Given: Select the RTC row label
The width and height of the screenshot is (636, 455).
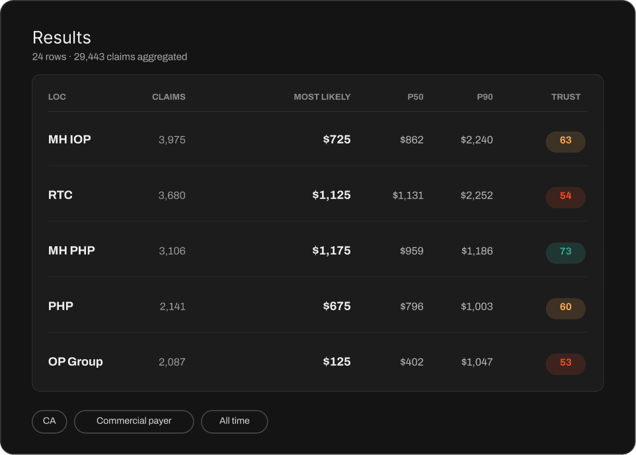Looking at the screenshot, I should click(x=60, y=195).
